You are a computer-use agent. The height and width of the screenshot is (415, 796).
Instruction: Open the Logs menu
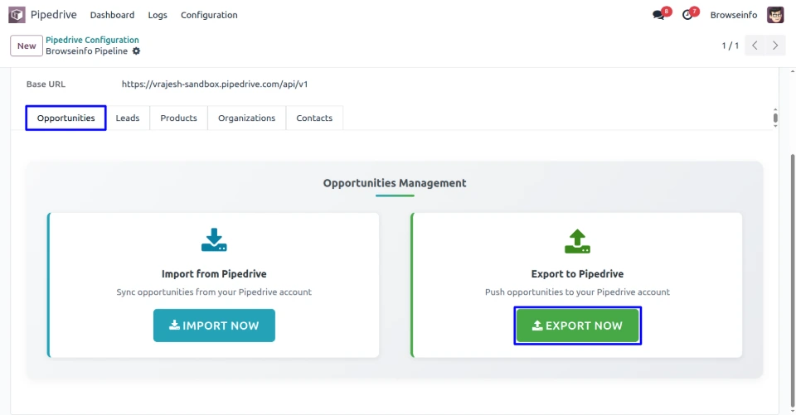click(x=158, y=15)
